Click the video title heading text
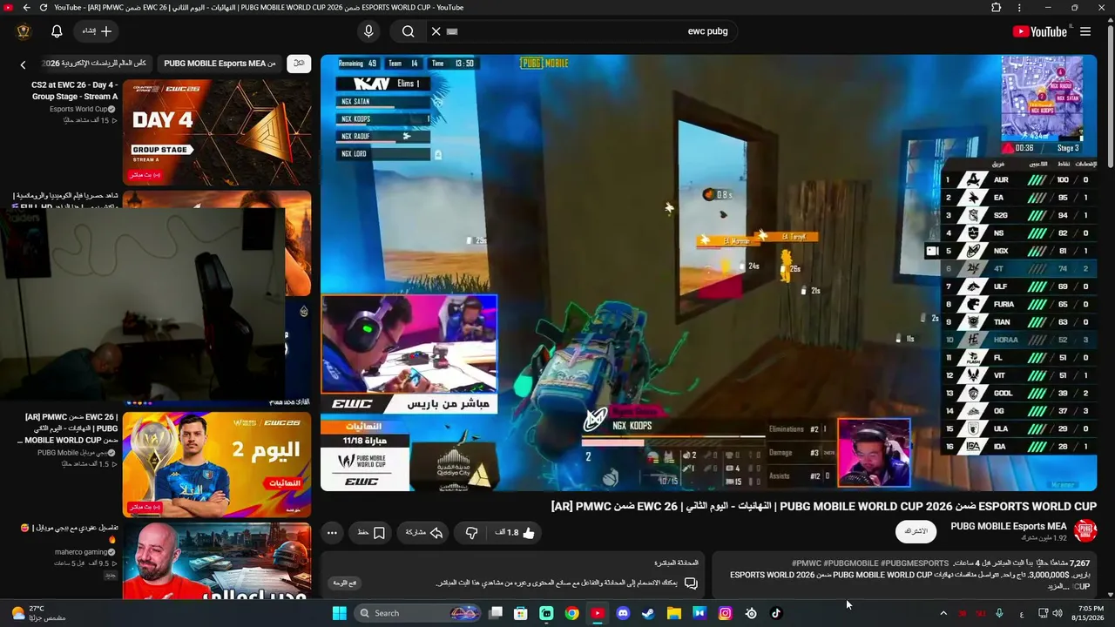The image size is (1115, 627). point(823,506)
